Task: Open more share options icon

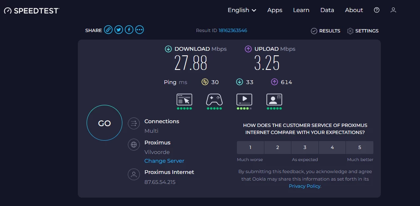Action: point(139,30)
